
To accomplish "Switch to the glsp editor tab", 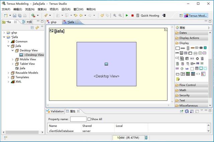I will [51, 22].
